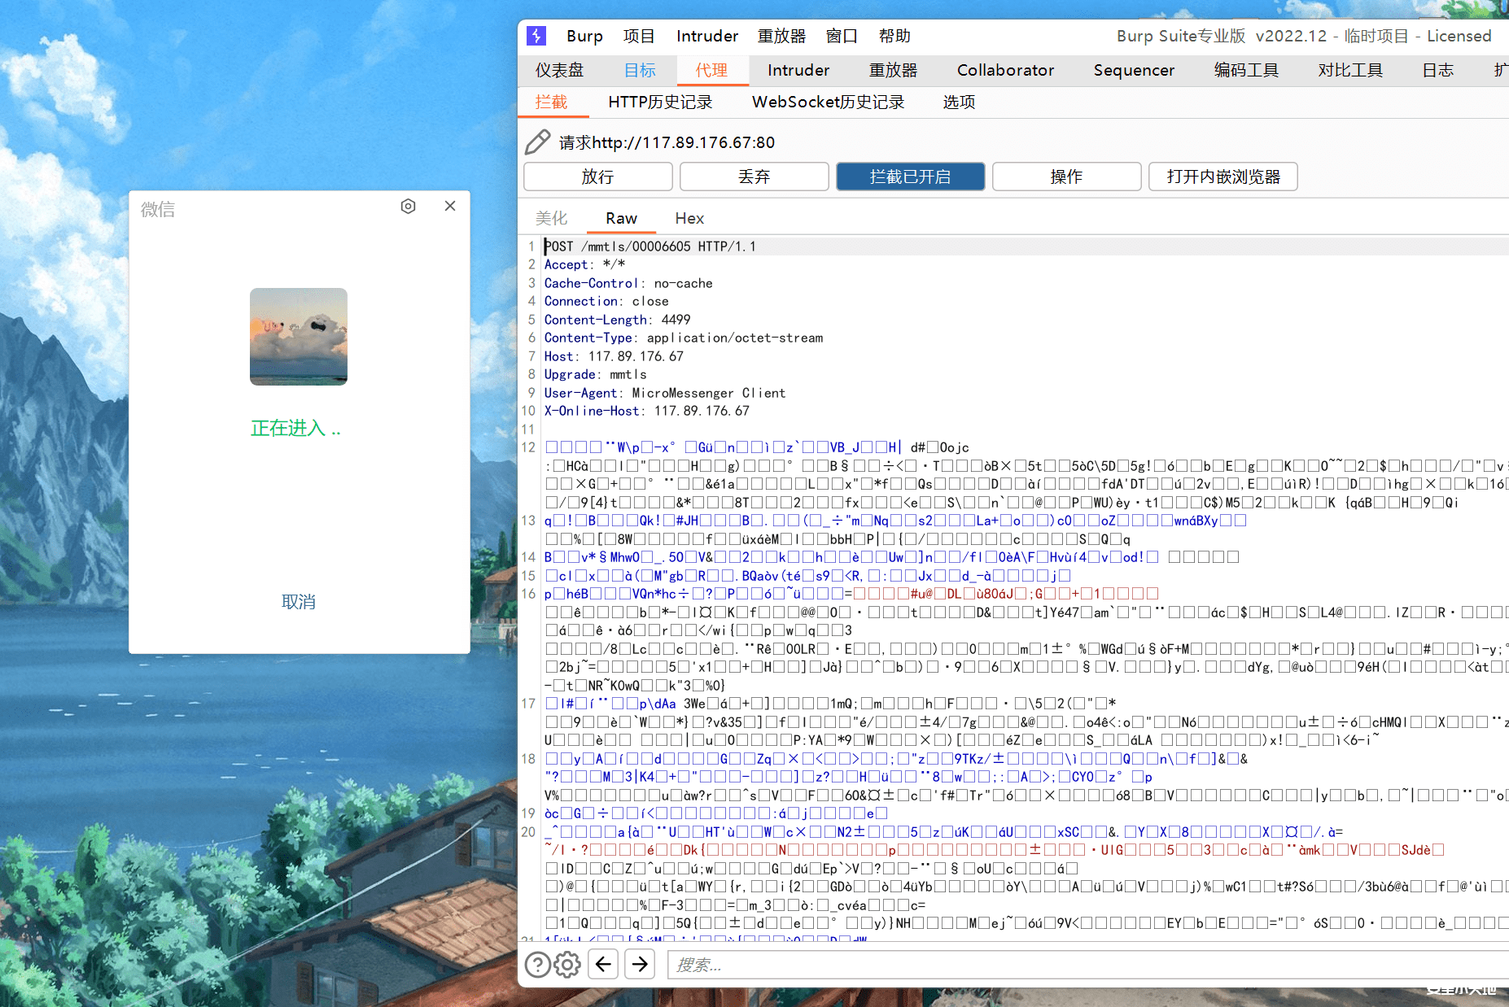Open the 编码工具 decoder tab
Image resolution: width=1509 pixels, height=1007 pixels.
coord(1246,70)
